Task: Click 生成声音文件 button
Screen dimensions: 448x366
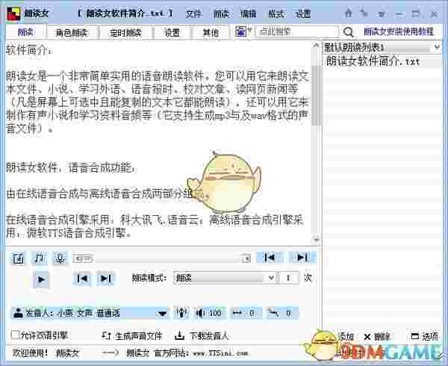Action: pos(132,335)
